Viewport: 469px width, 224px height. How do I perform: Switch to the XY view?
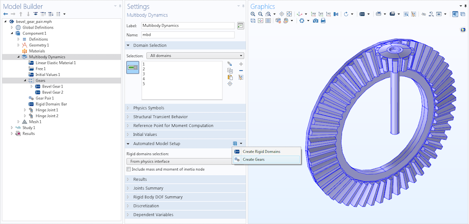pyautogui.click(x=313, y=14)
